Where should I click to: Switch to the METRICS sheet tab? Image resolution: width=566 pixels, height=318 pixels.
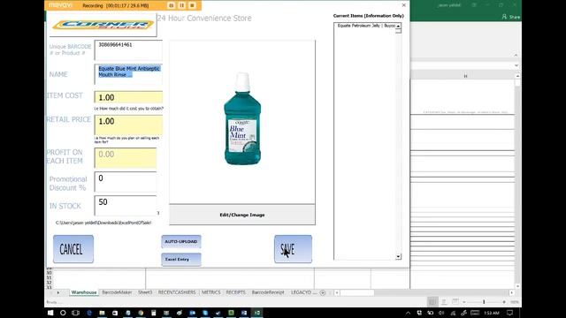(211, 292)
